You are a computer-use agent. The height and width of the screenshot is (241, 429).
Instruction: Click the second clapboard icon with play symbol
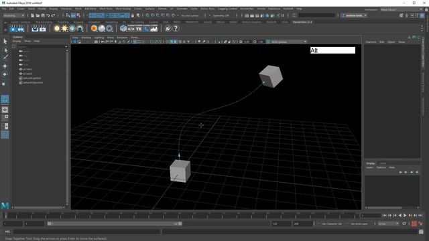[x=43, y=28]
